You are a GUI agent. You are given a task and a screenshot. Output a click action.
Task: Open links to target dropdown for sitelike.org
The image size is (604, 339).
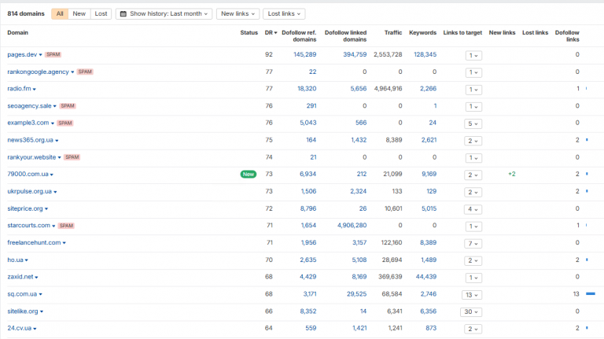[471, 311]
